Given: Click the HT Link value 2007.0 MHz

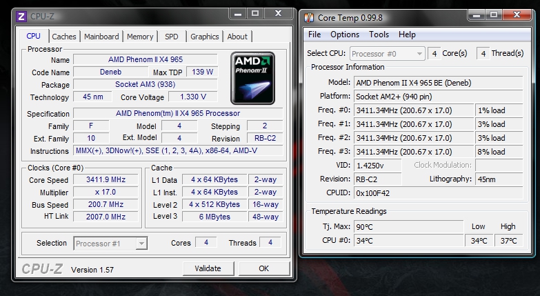Looking at the screenshot, I should pyautogui.click(x=106, y=217).
